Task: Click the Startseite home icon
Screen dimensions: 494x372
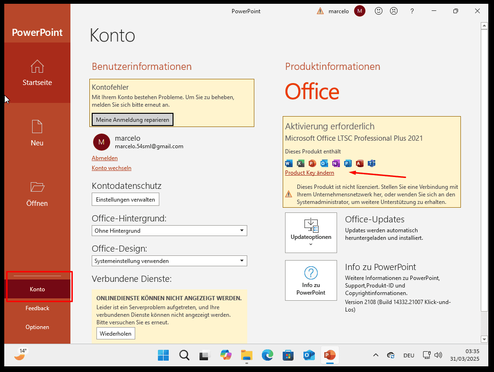Action: 37,67
